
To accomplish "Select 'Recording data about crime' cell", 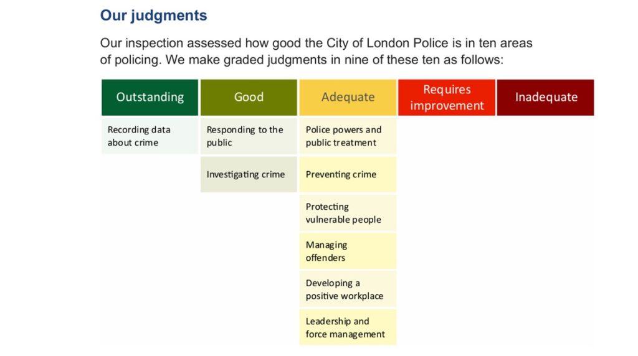I will (150, 136).
